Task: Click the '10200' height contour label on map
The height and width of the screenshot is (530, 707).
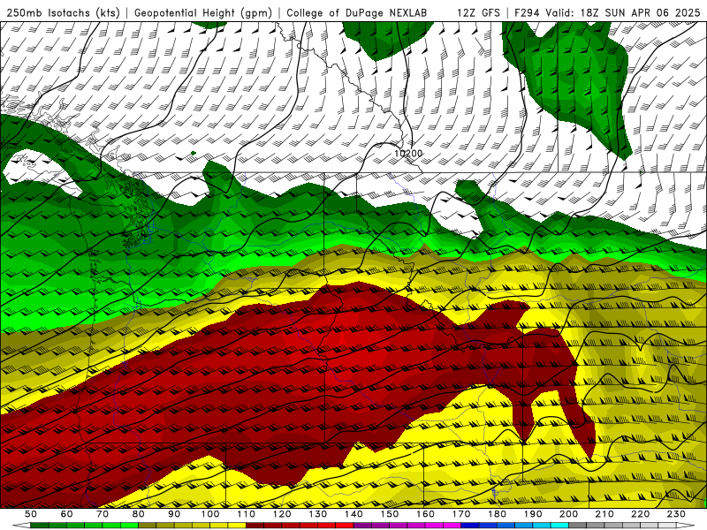Action: pos(408,153)
